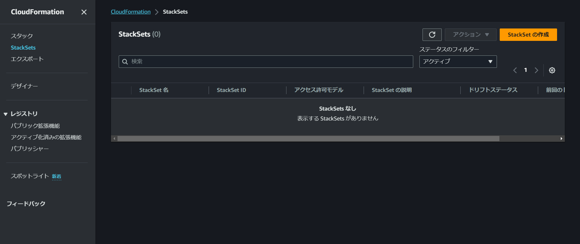The image size is (580, 244).
Task: Select StackSets in the sidebar
Action: pos(23,48)
